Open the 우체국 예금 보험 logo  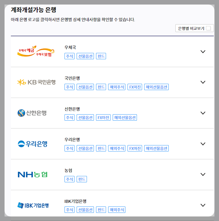tap(36, 51)
